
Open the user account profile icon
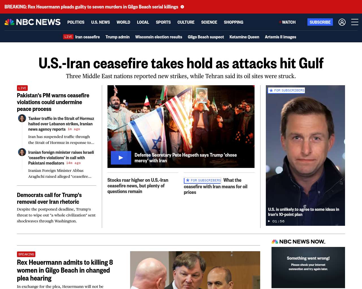pyautogui.click(x=342, y=22)
